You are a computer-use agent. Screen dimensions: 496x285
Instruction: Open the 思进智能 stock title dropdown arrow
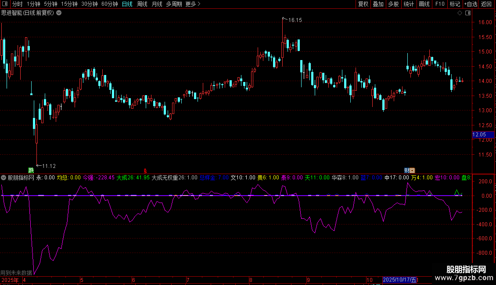[x=59, y=13]
